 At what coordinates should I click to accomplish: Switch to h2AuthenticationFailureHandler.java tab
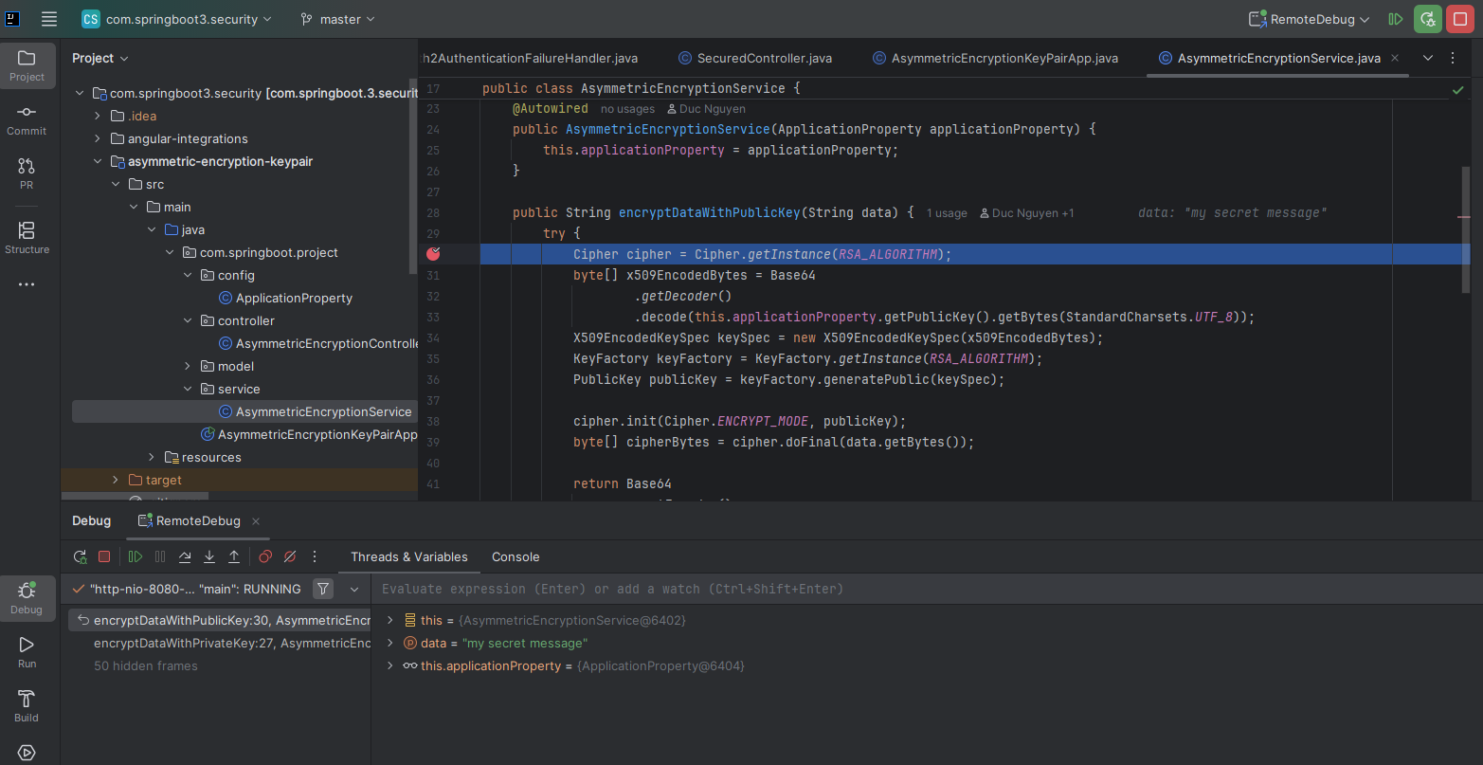pyautogui.click(x=530, y=58)
